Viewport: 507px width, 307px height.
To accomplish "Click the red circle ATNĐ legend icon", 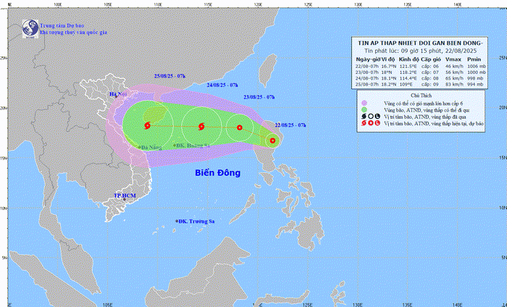I will coord(371,123).
